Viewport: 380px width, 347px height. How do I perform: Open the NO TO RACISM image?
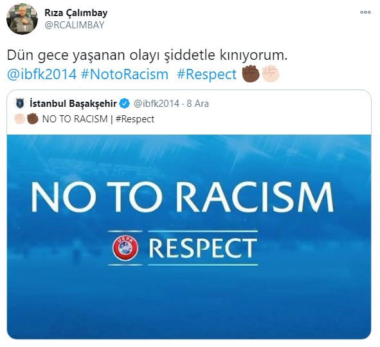click(189, 236)
